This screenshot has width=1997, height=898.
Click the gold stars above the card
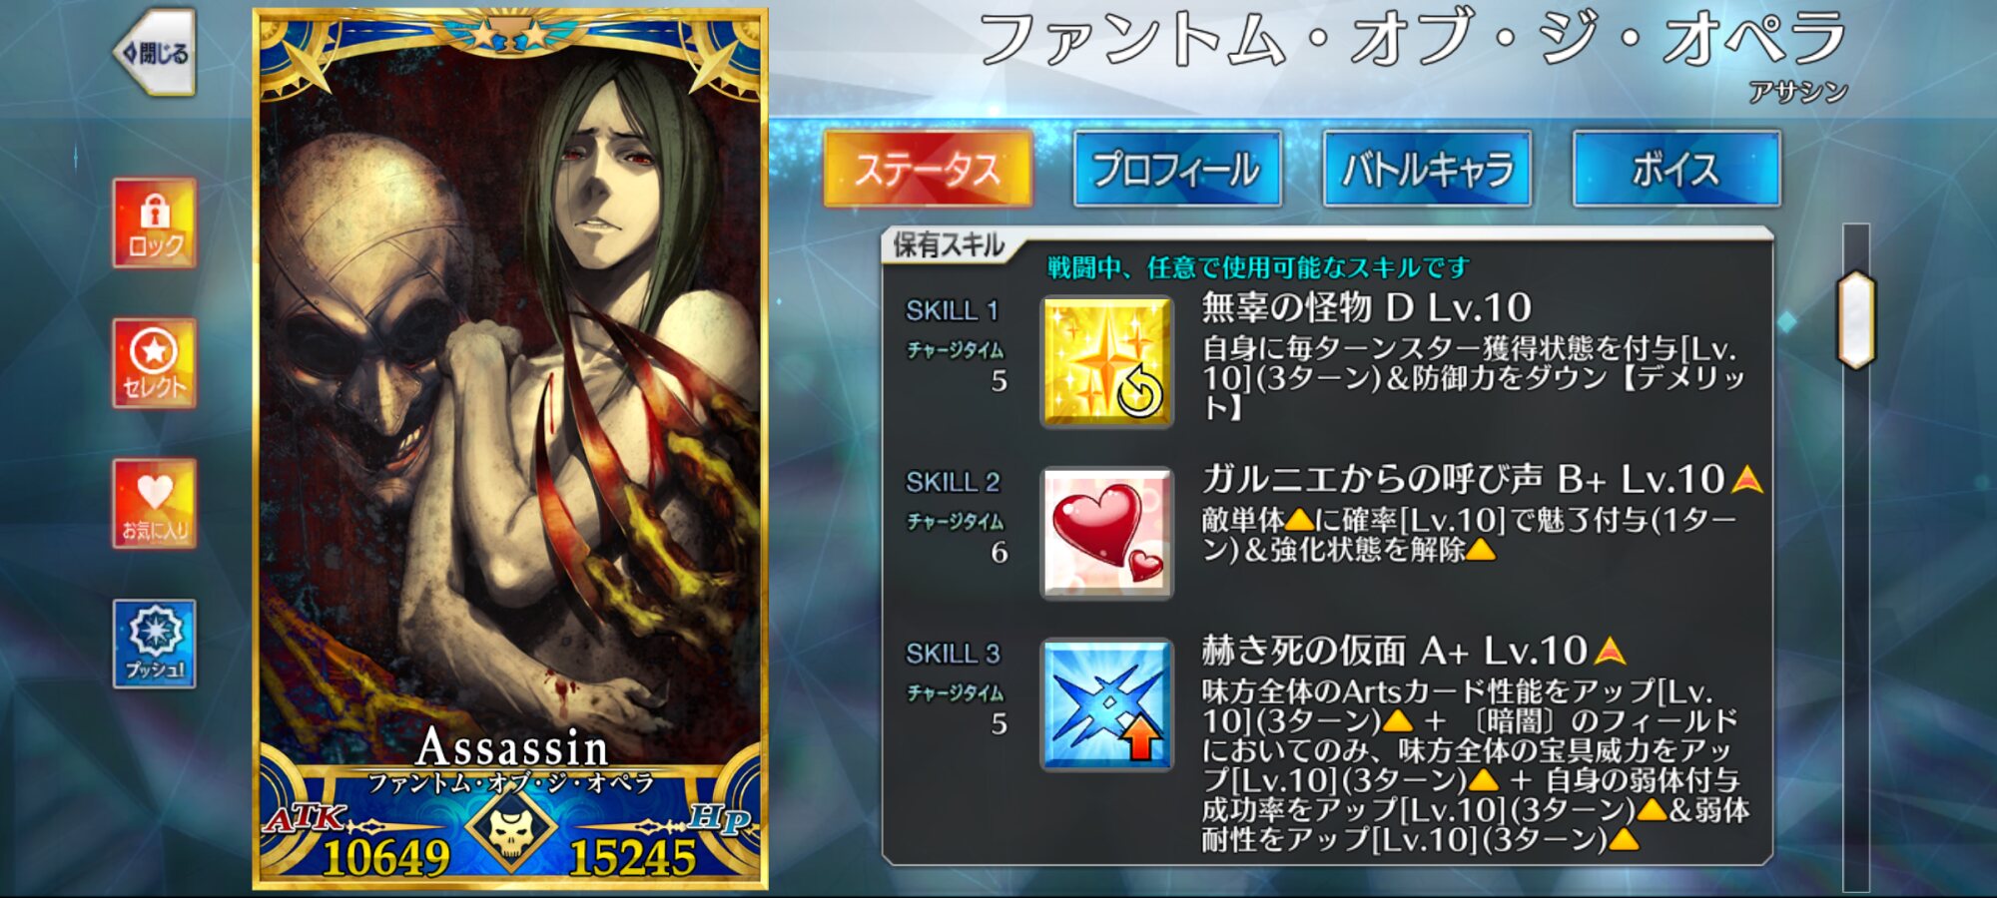pyautogui.click(x=510, y=35)
